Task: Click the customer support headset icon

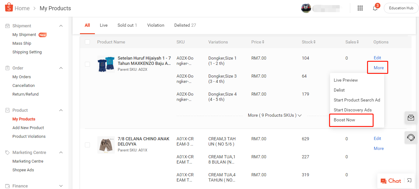Action: [x=411, y=137]
